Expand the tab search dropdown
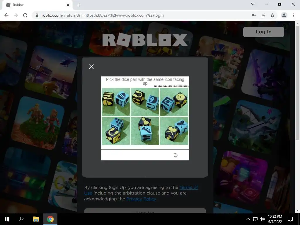This screenshot has width=300, height=225. 253,4
